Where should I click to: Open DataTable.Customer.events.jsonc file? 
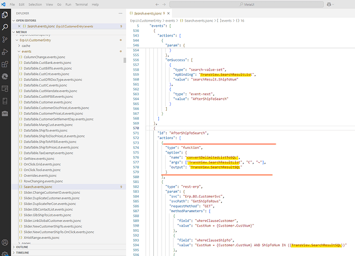coord(48,103)
